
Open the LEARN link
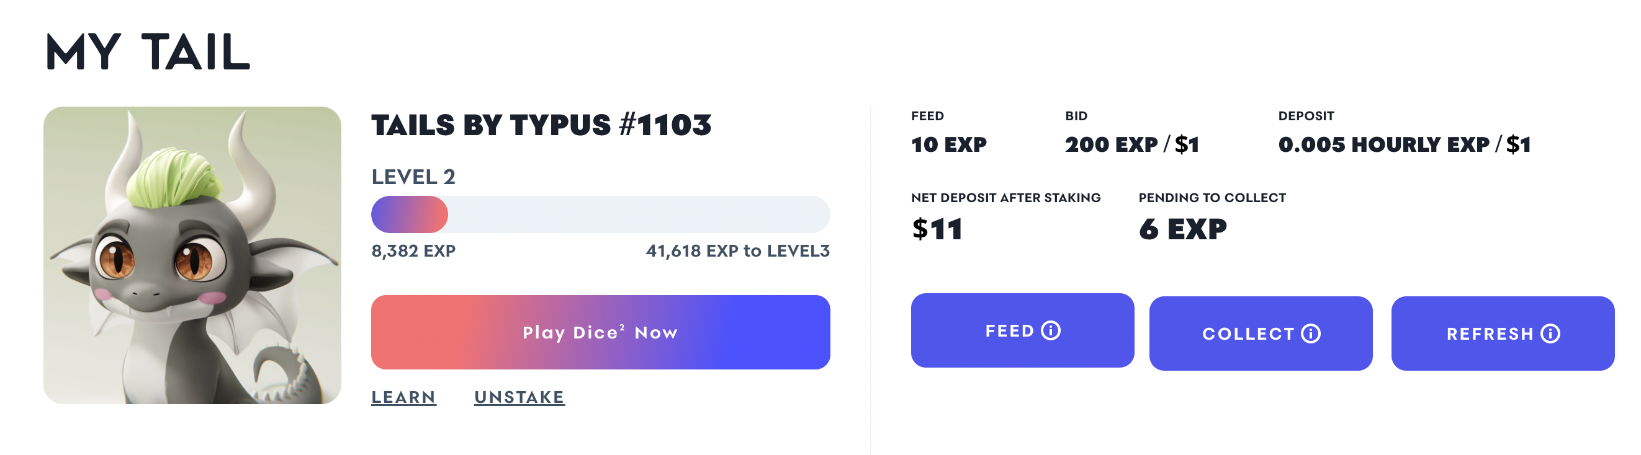pos(404,397)
